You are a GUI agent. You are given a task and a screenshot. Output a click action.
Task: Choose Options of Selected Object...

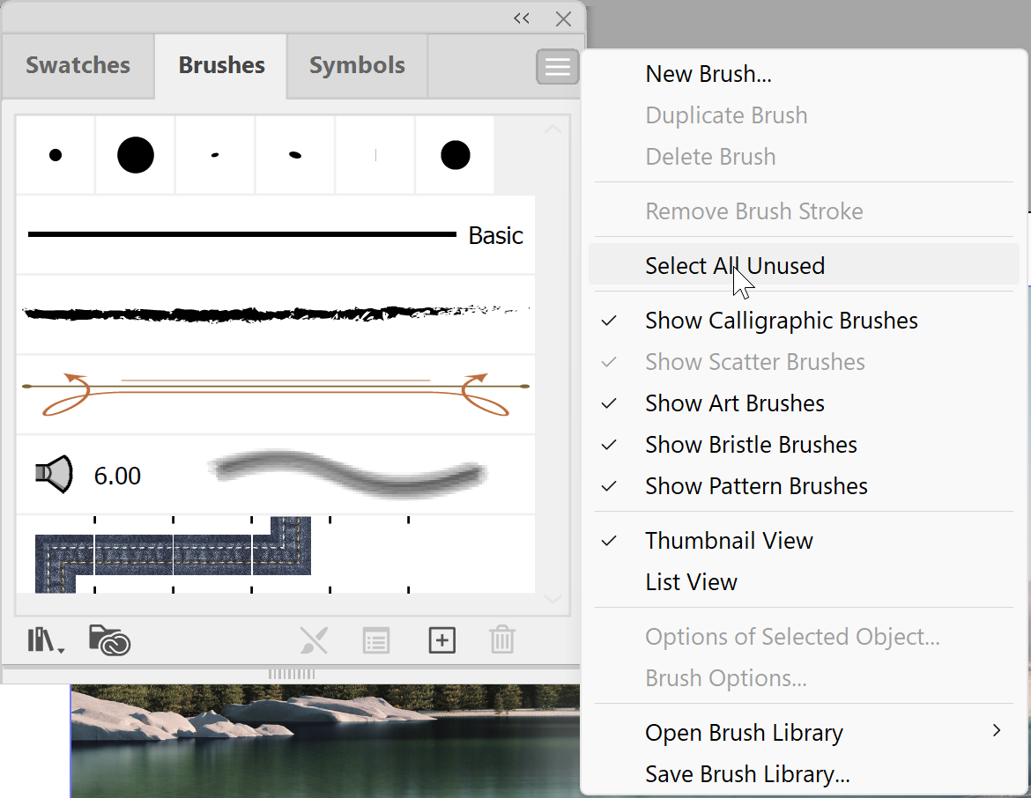(804, 636)
